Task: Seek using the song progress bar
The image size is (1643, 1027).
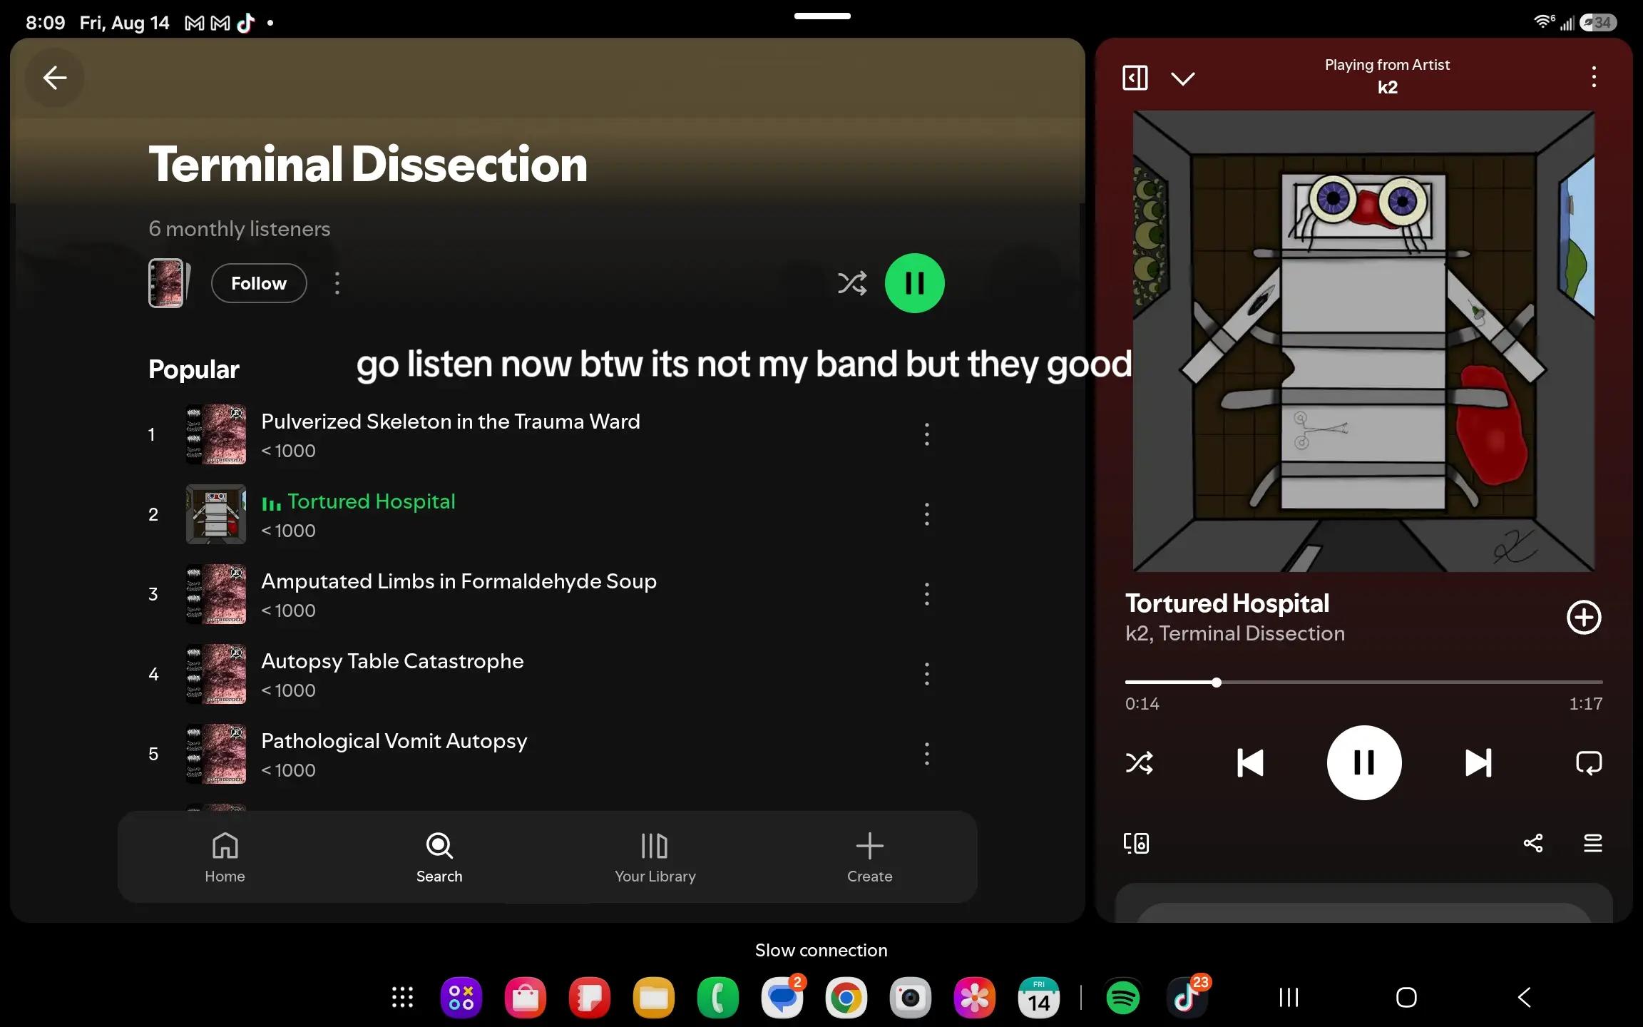Action: tap(1363, 683)
